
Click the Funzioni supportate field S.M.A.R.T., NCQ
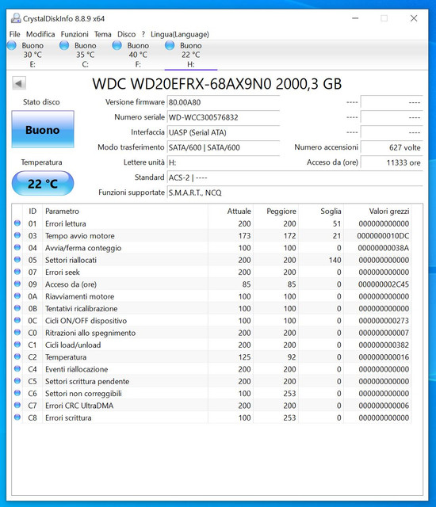(x=295, y=193)
